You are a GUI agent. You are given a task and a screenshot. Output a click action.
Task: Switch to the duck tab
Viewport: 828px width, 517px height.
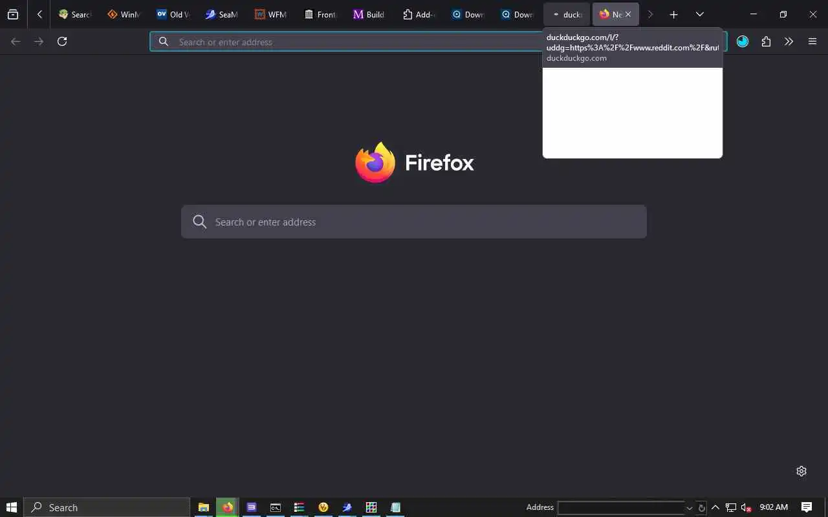point(566,14)
